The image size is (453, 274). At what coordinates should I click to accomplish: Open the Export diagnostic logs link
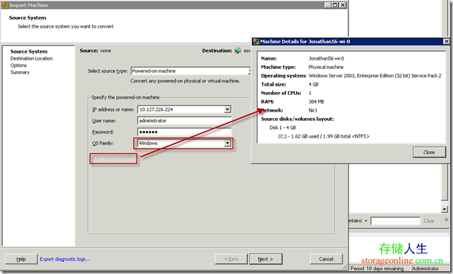tap(65, 259)
